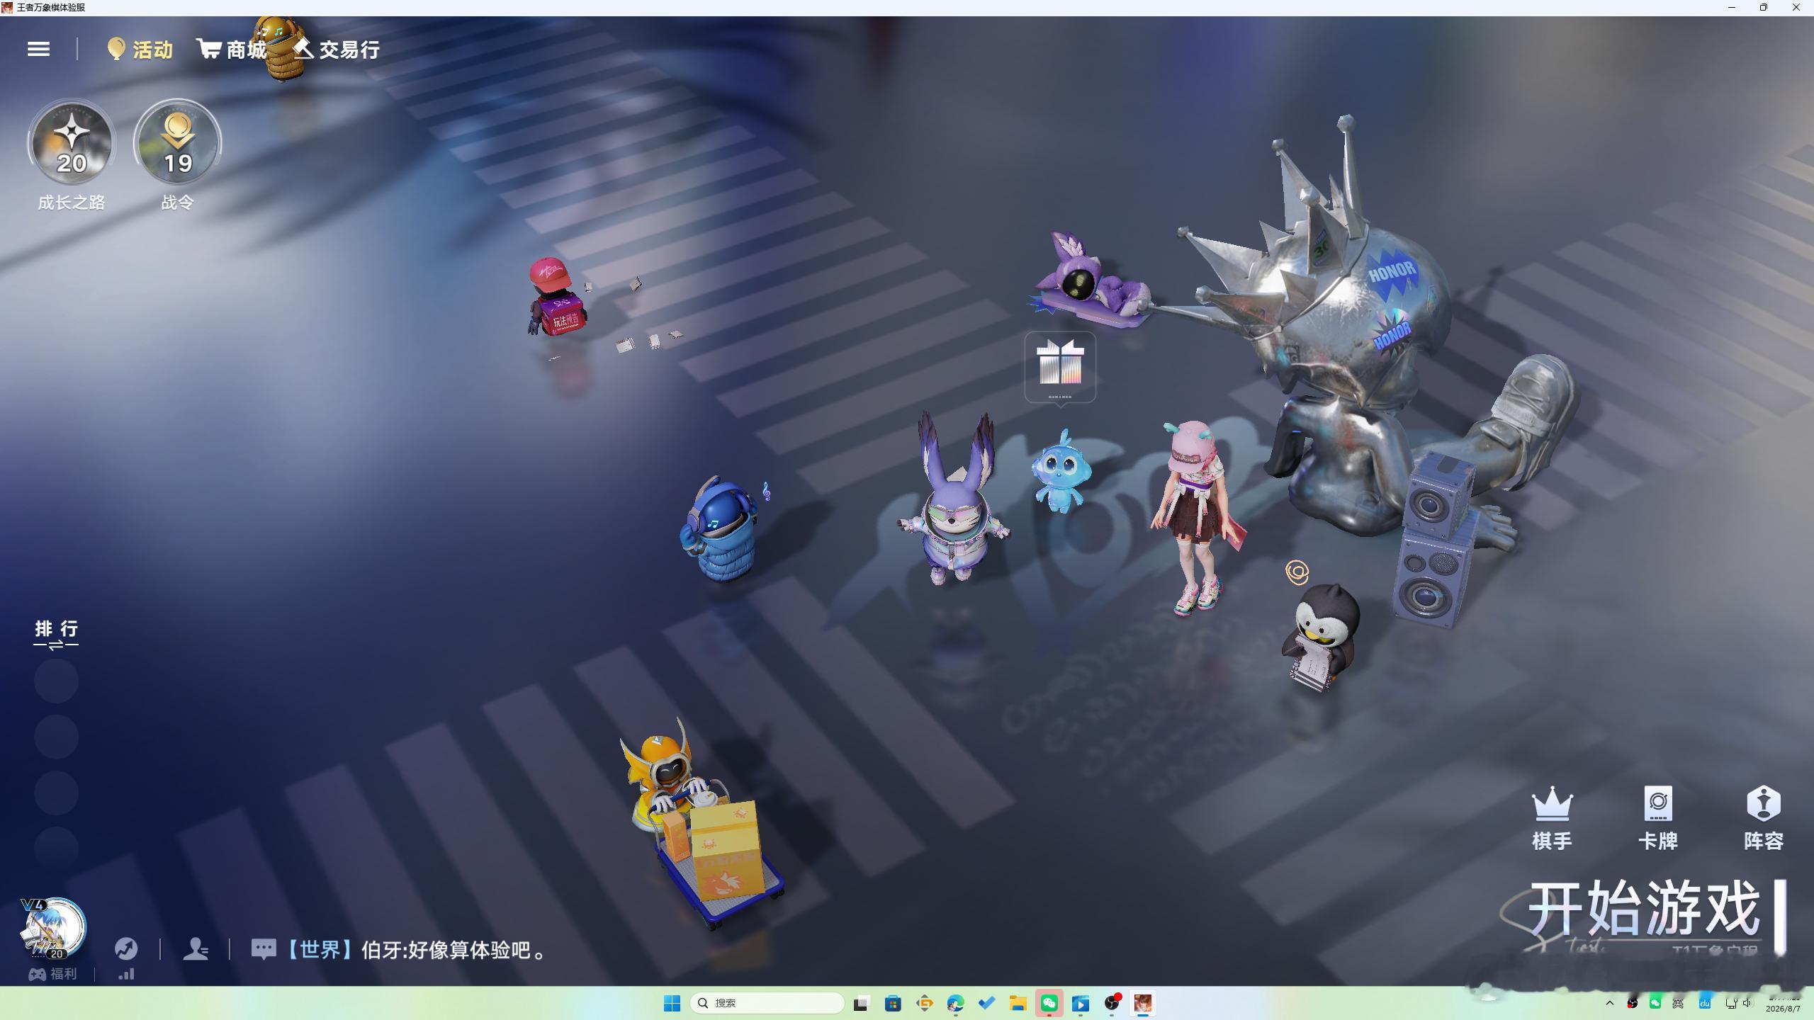1814x1020 pixels.
Task: Open the 商城 shop
Action: pos(232,49)
